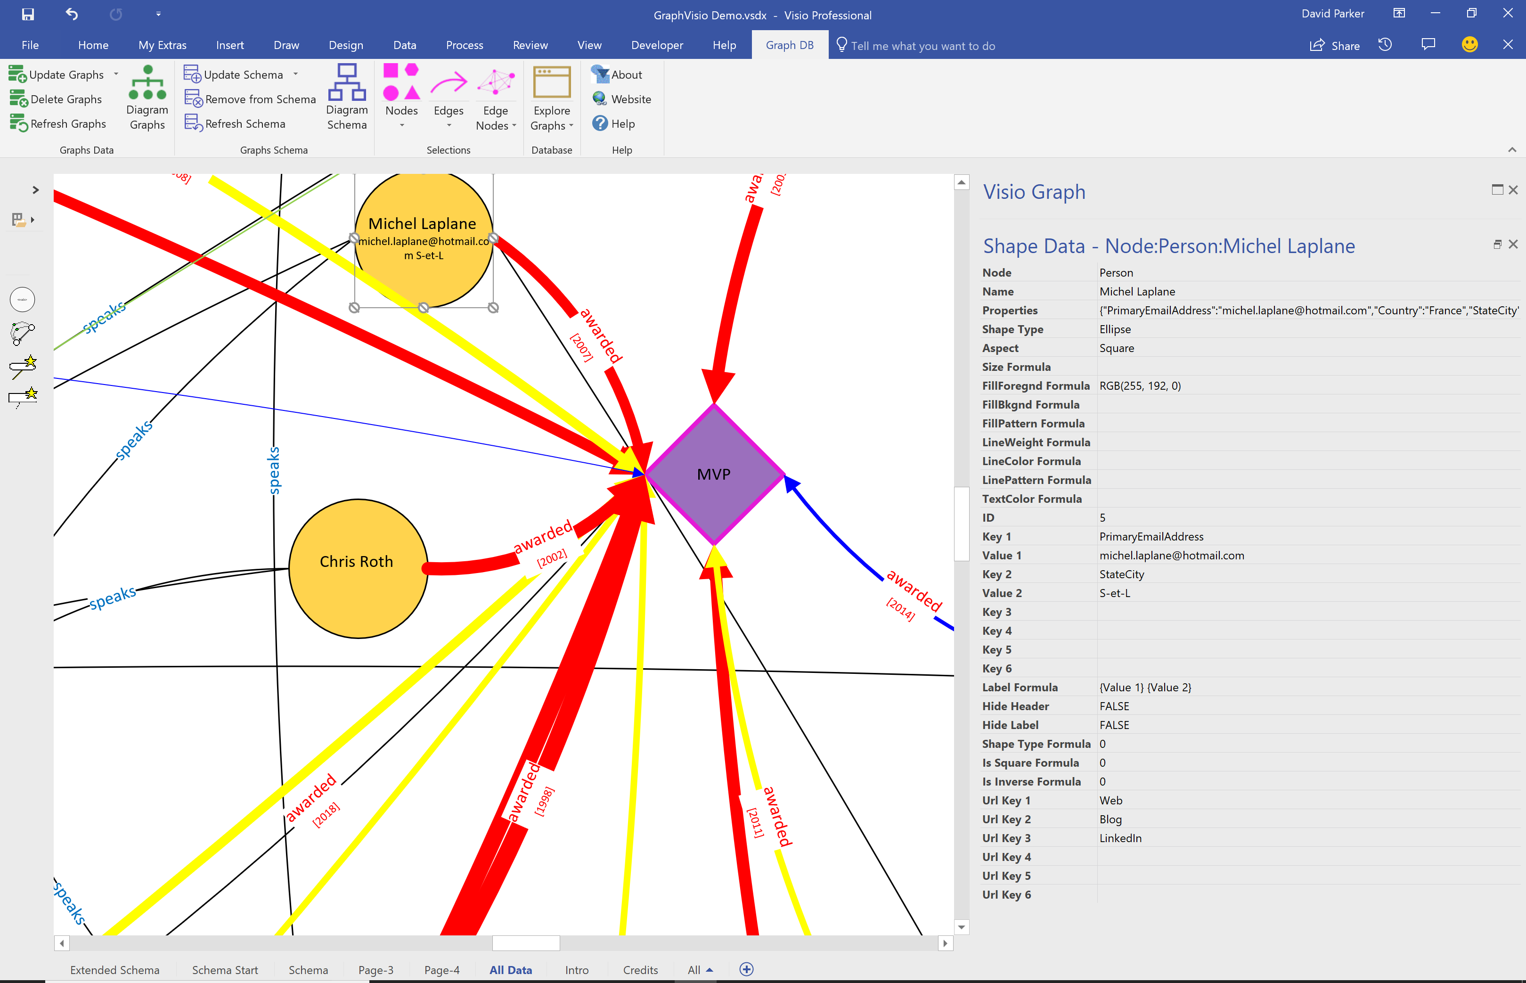The height and width of the screenshot is (983, 1526).
Task: Open the Schema page tab
Action: coord(308,970)
